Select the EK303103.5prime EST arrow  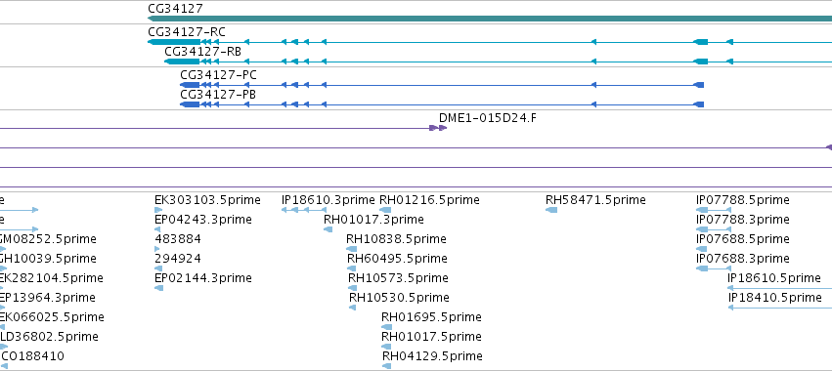pyautogui.click(x=158, y=210)
